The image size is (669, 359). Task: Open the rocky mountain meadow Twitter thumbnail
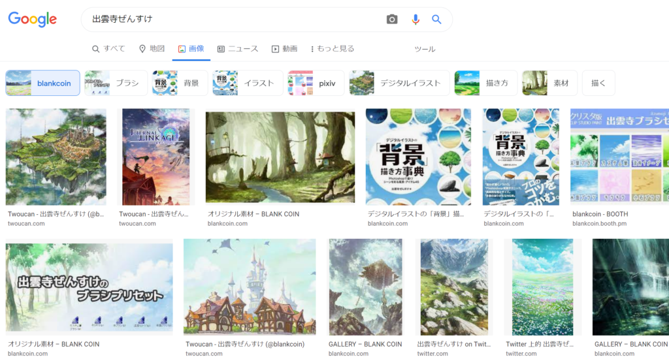(454, 287)
